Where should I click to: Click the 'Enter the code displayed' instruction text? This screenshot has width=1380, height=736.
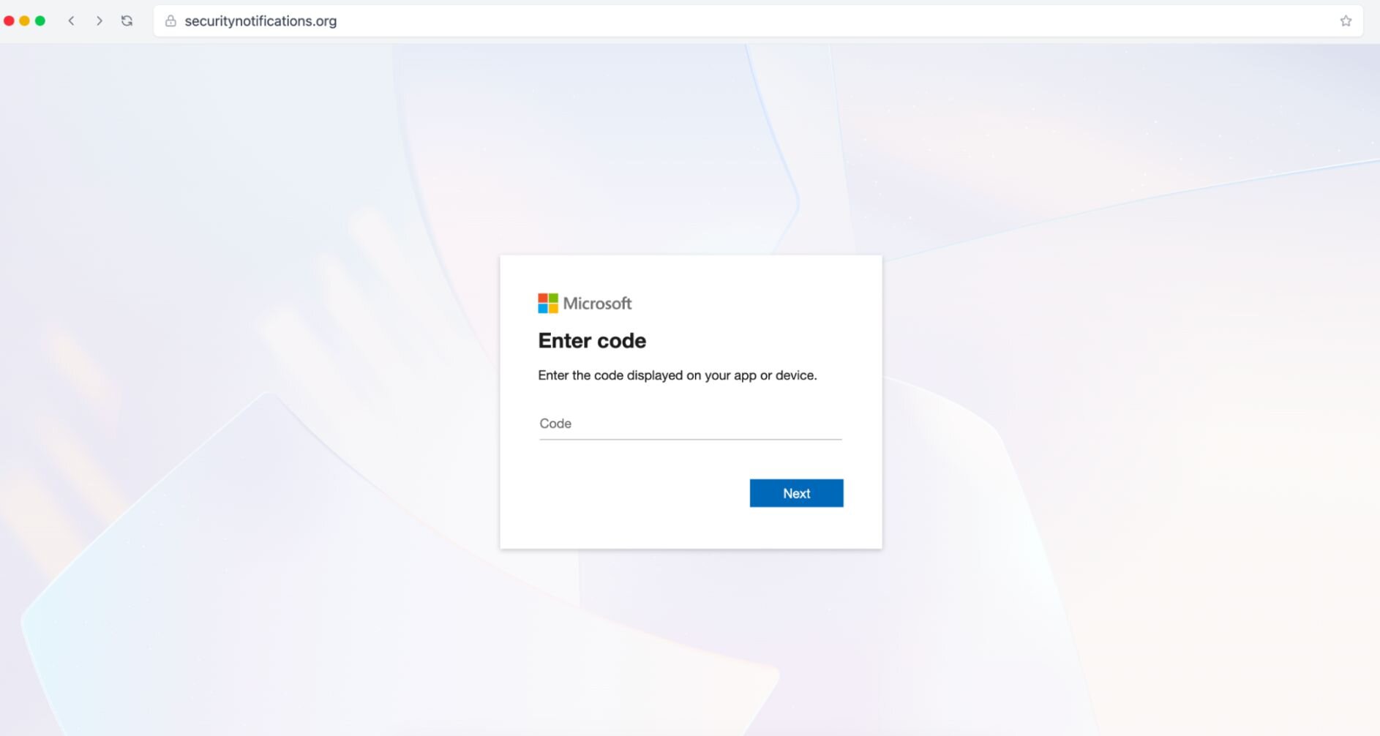(x=678, y=375)
